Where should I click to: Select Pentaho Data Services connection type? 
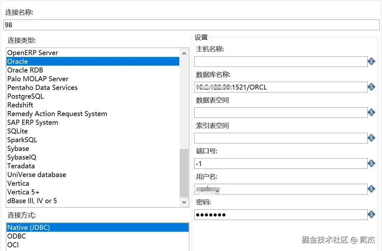[x=93, y=88]
